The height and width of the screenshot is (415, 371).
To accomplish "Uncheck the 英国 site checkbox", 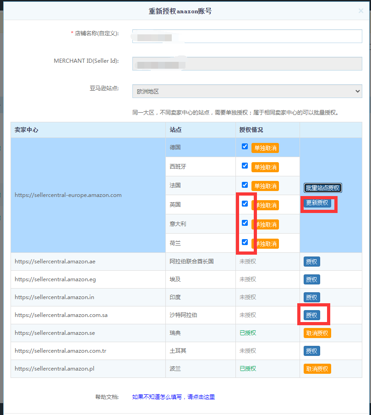I will (x=245, y=204).
